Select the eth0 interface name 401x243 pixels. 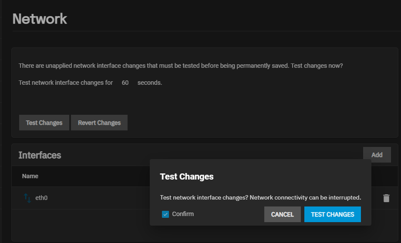coord(41,198)
